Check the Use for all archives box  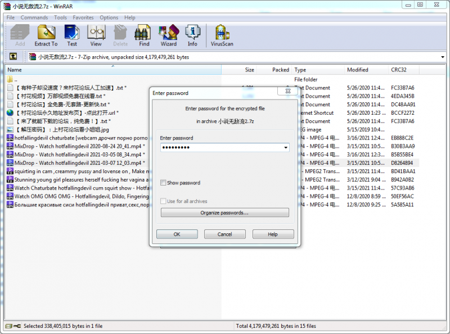pos(163,201)
